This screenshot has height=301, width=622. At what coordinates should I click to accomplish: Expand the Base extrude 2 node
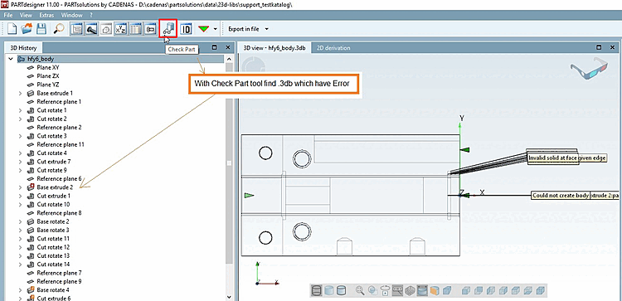click(x=20, y=187)
